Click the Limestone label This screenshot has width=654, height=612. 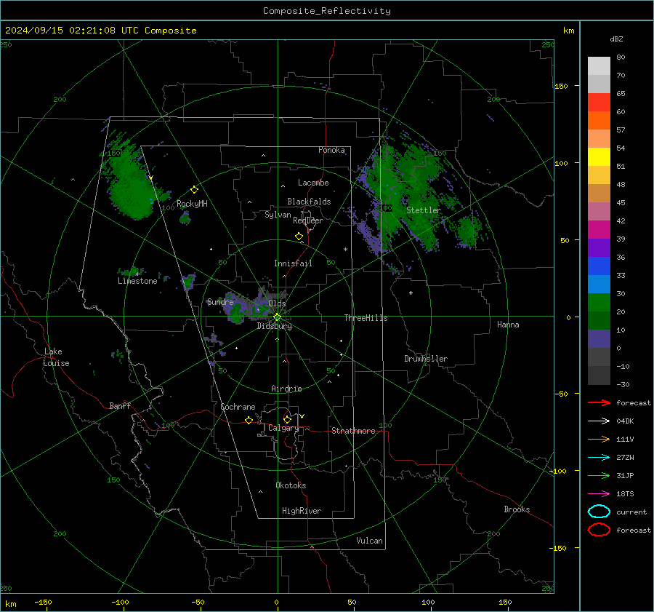tap(137, 281)
